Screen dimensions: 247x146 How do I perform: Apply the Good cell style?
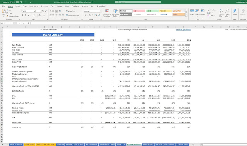[152, 11]
